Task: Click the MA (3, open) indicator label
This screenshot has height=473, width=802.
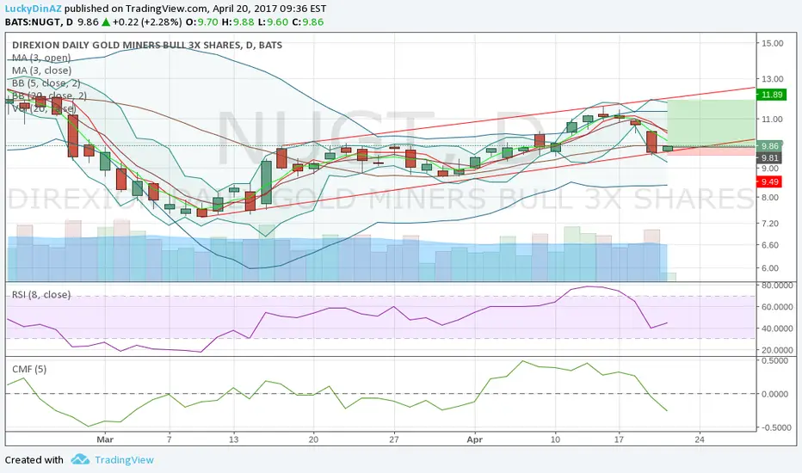Action: pos(41,58)
